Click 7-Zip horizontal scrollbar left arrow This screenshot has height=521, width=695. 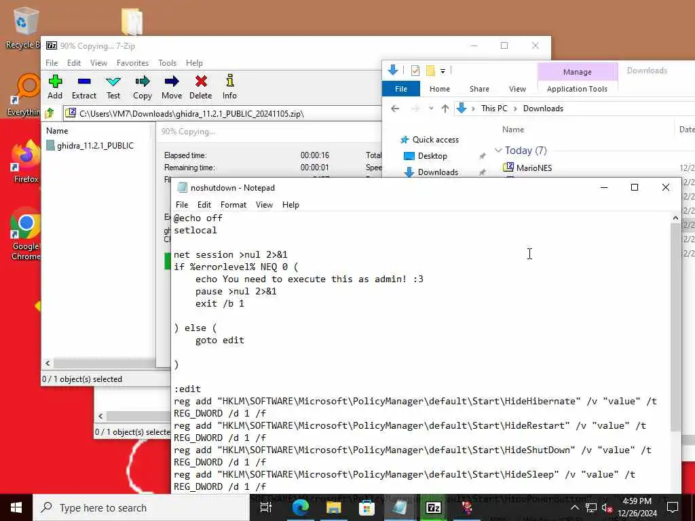pos(48,364)
